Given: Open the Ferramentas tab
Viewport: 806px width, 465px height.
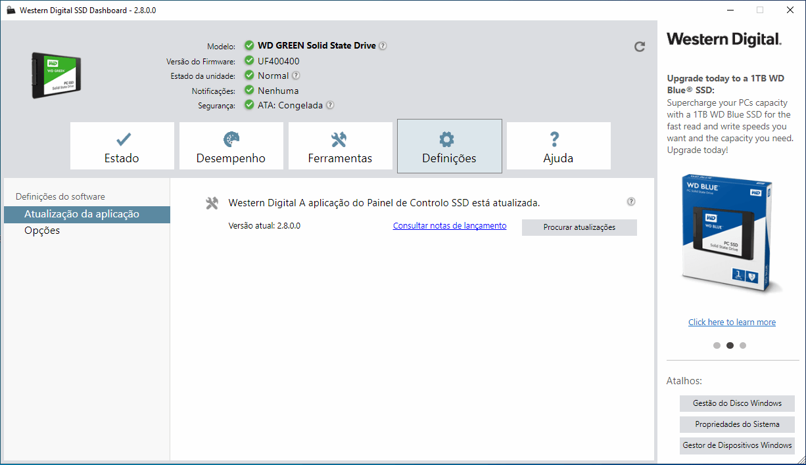Looking at the screenshot, I should pyautogui.click(x=340, y=146).
